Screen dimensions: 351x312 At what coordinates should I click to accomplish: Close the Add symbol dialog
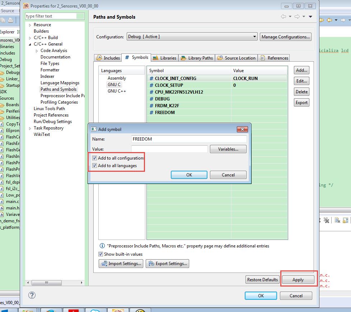pos(242,129)
